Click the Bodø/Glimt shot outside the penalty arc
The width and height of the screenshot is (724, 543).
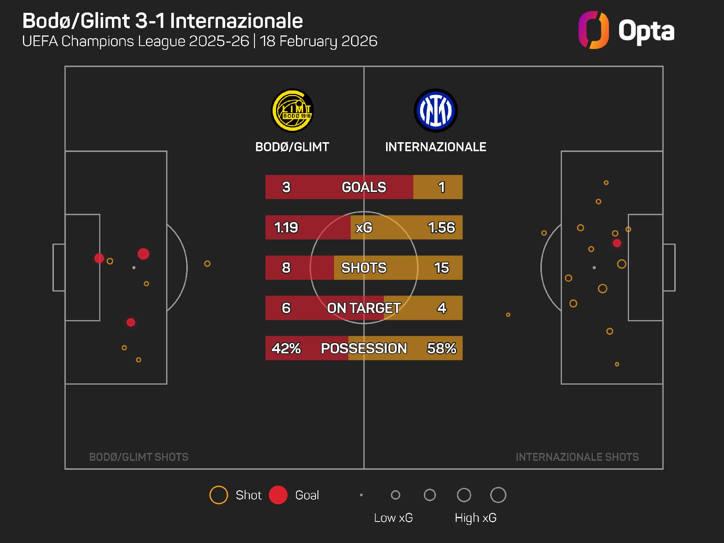(x=207, y=264)
